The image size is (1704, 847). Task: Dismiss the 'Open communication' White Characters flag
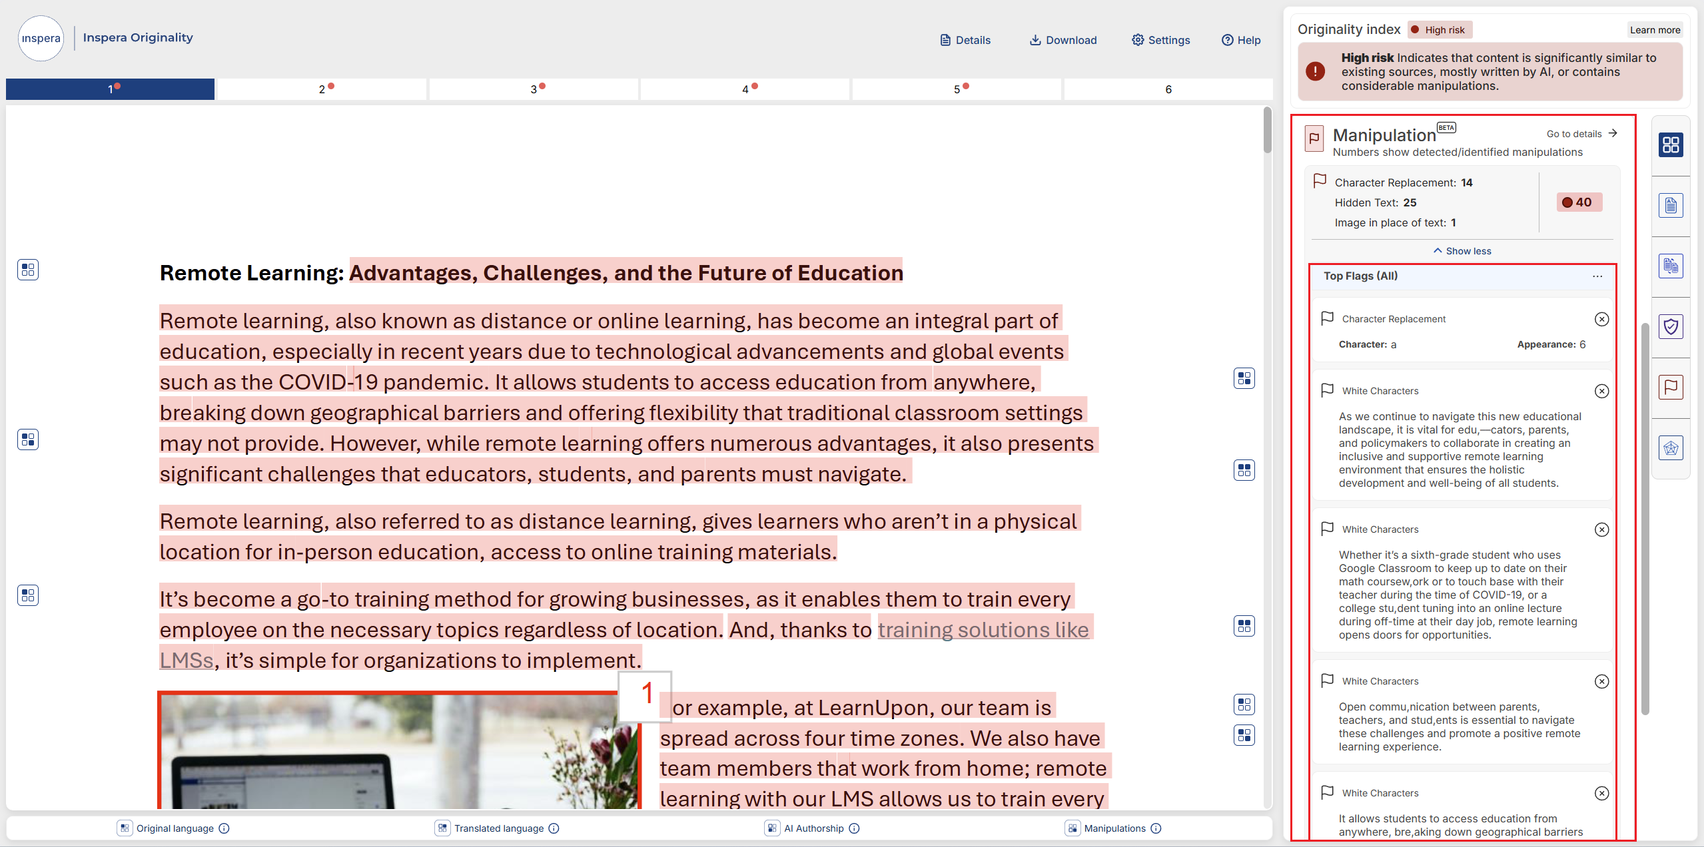(1602, 682)
